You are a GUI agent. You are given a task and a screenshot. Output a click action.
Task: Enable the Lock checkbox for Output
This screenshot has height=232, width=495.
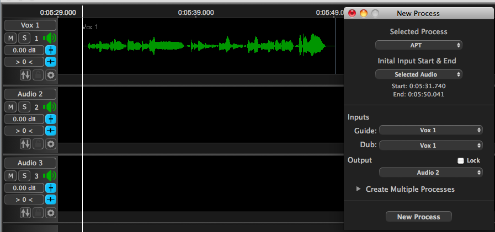pos(461,161)
